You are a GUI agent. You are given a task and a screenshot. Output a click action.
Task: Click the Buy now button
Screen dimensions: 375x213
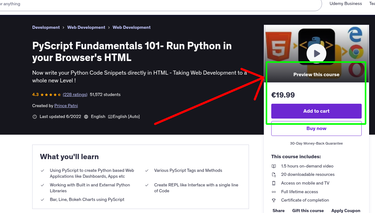point(316,128)
